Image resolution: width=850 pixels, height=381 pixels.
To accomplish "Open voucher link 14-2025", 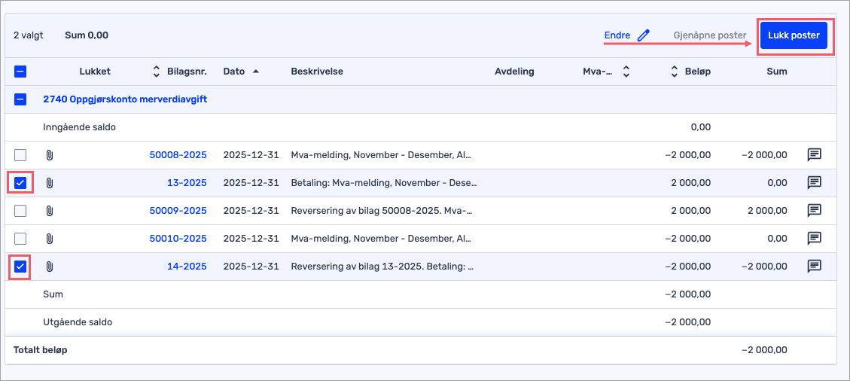I will (187, 267).
